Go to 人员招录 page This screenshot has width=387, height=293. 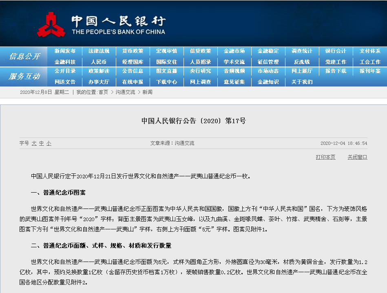coord(200,62)
